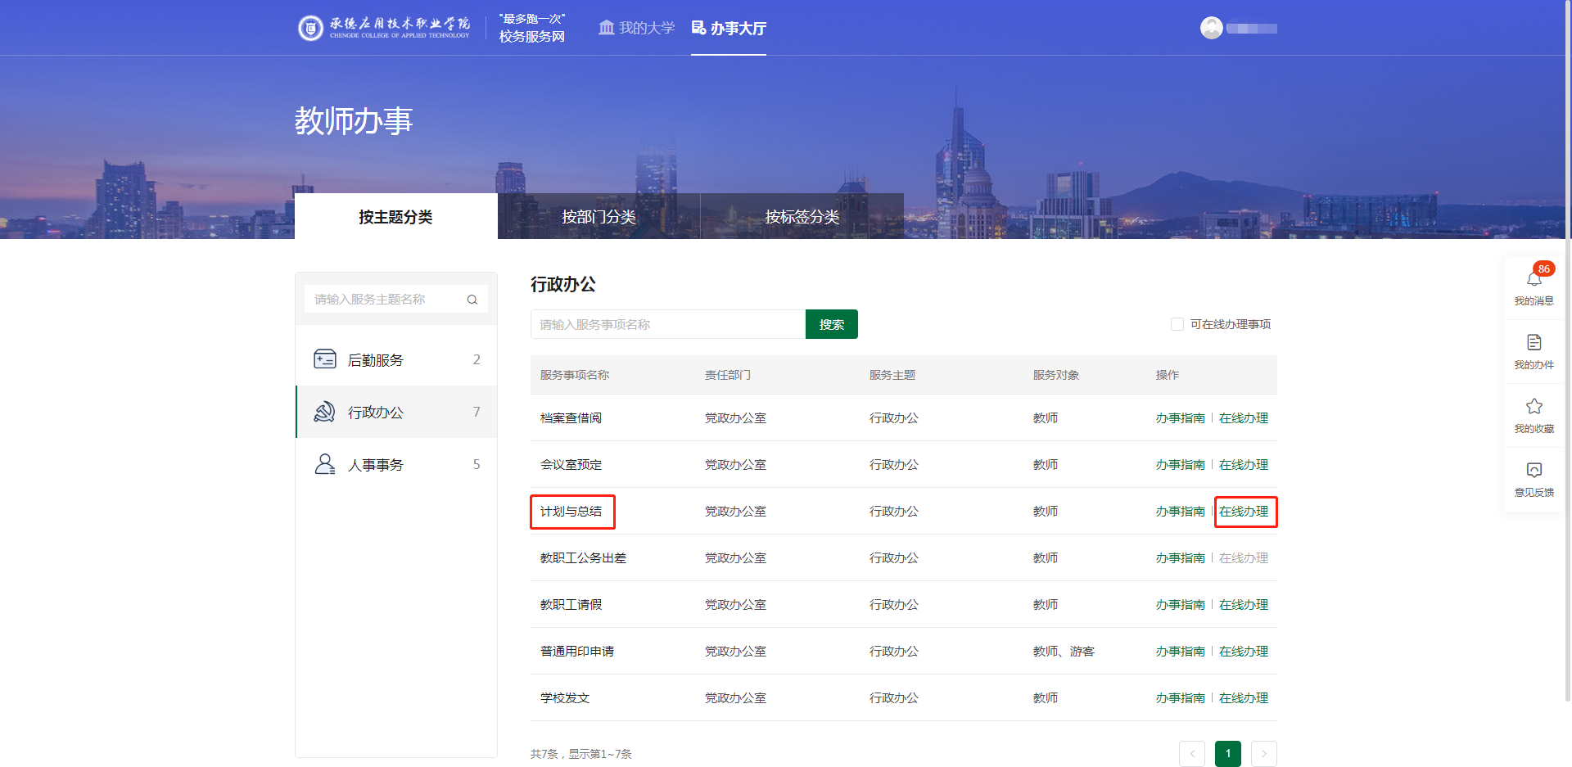
Task: Click the green 搜索 button
Action: tap(832, 324)
